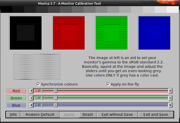
Task: Maximize the Monica window
Action: [x=167, y=1]
